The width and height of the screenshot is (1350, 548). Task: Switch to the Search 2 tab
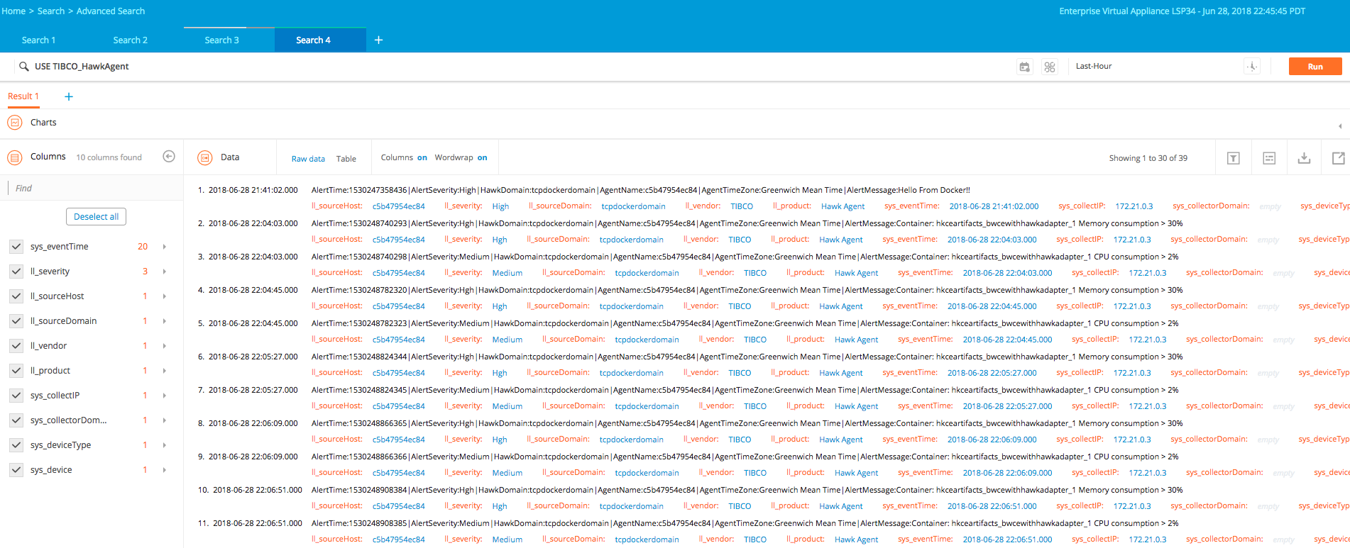coord(131,40)
